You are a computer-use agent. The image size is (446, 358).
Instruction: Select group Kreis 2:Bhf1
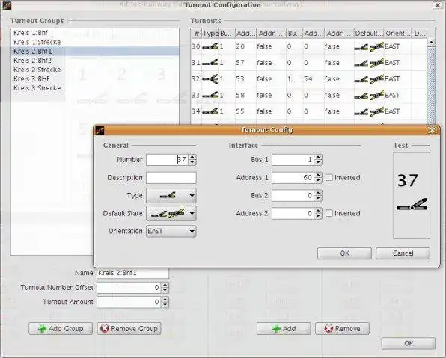pyautogui.click(x=95, y=51)
